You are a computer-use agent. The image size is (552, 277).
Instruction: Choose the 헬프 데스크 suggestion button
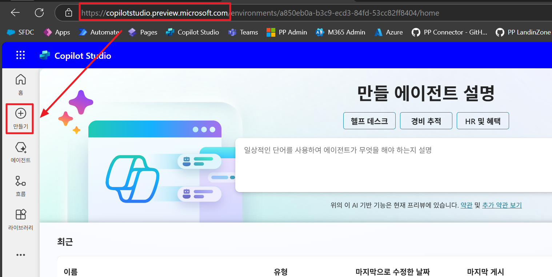point(370,121)
